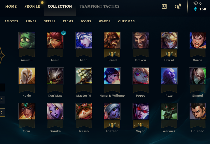Screen dimensions: 210x144
Task: Click the Vayne mastery emblem
Action: coord(141,125)
